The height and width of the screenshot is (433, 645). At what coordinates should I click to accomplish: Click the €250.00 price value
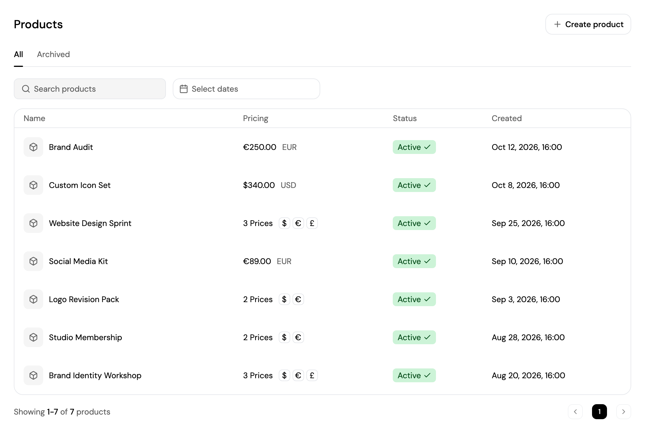point(259,147)
